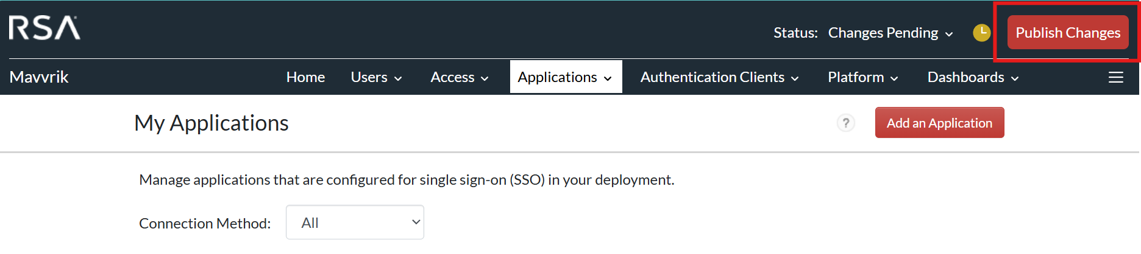
Task: Open help via the question mark icon
Action: tap(845, 123)
